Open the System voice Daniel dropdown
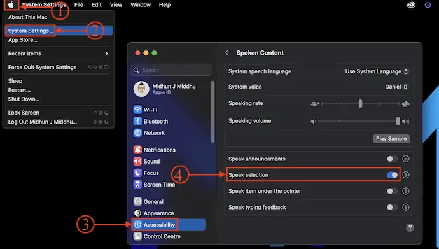 [396, 87]
